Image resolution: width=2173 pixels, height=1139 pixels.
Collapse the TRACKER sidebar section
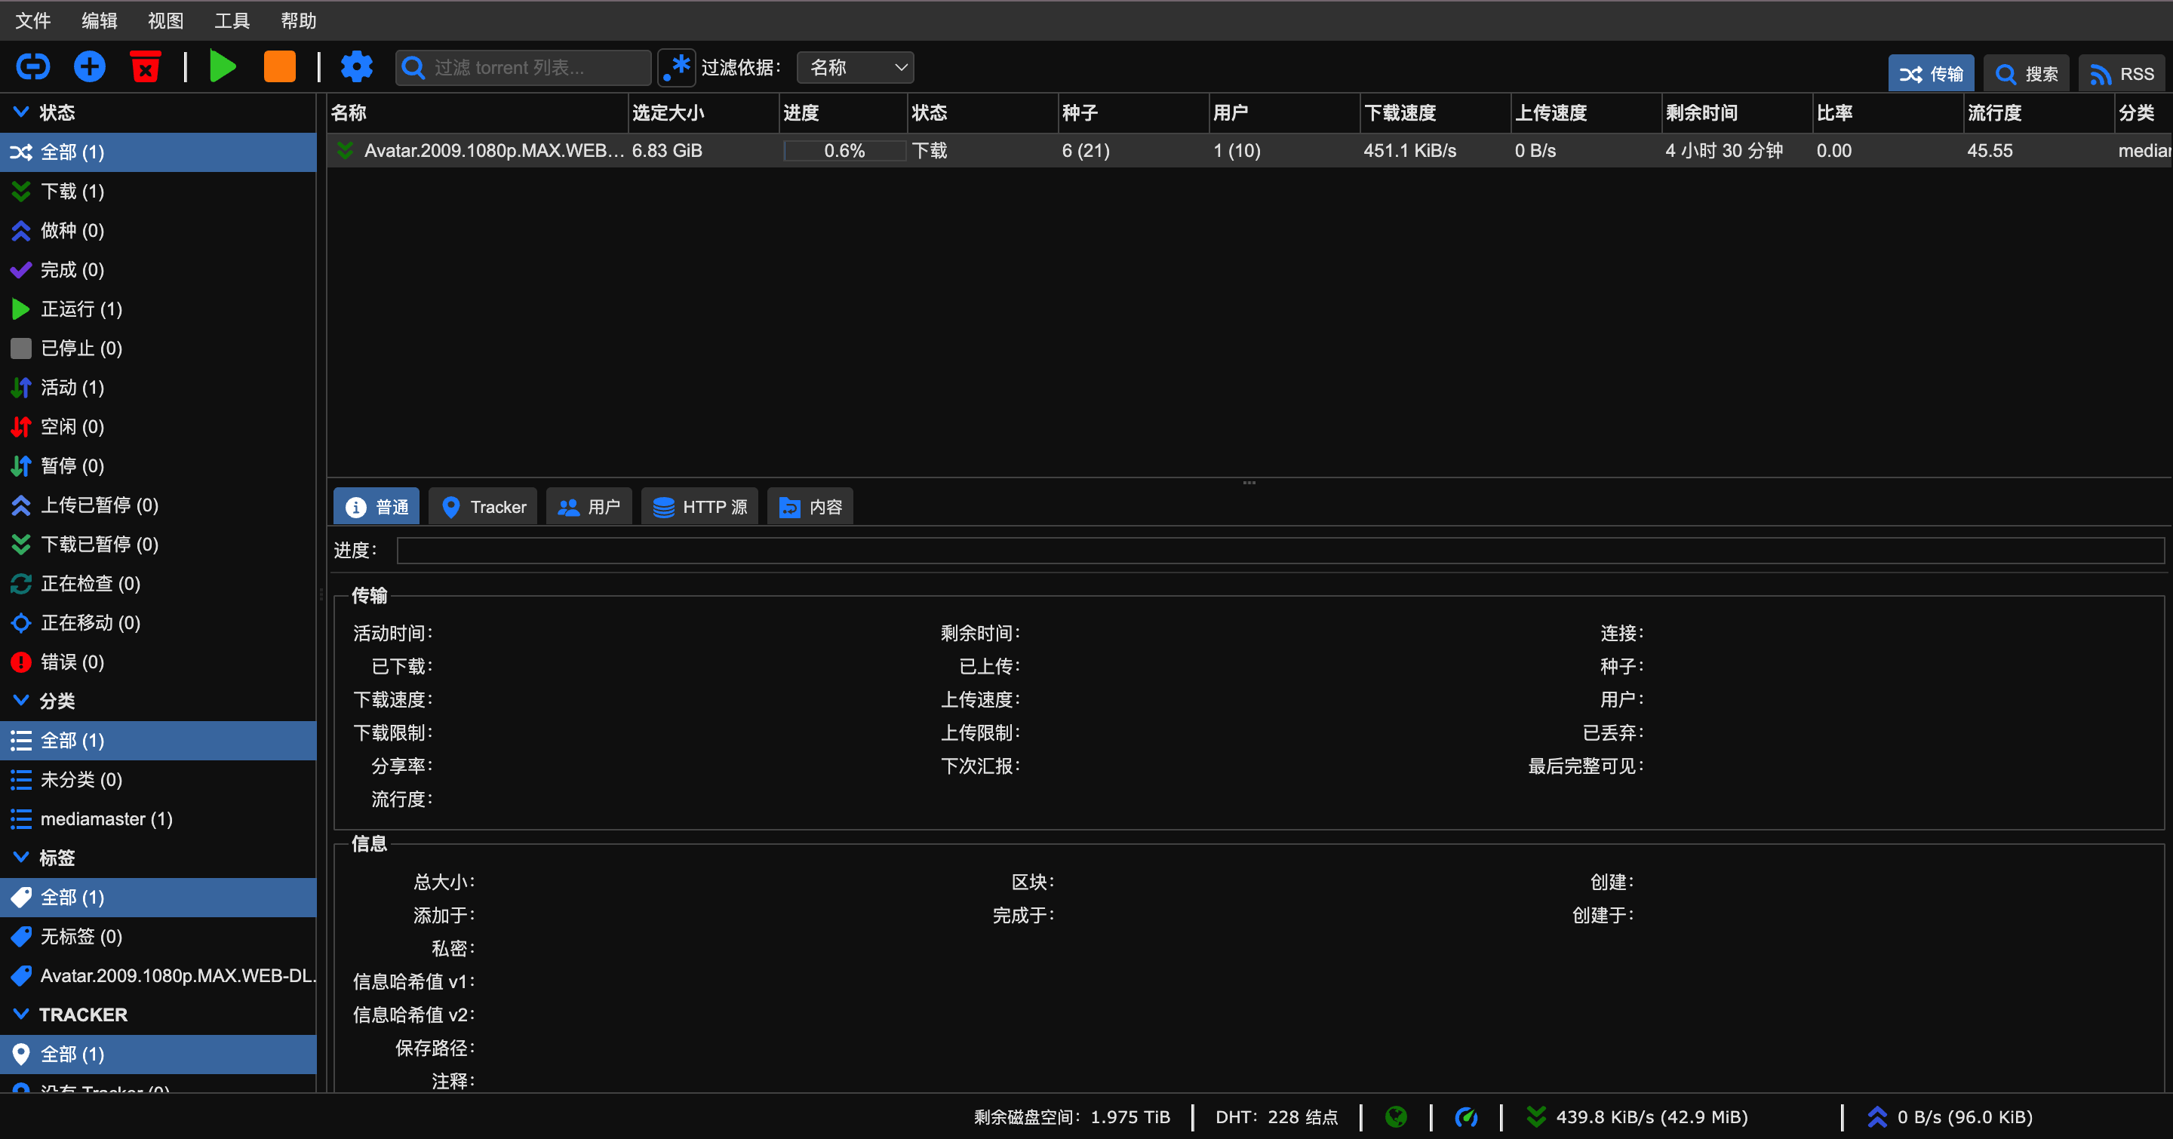click(x=22, y=1015)
